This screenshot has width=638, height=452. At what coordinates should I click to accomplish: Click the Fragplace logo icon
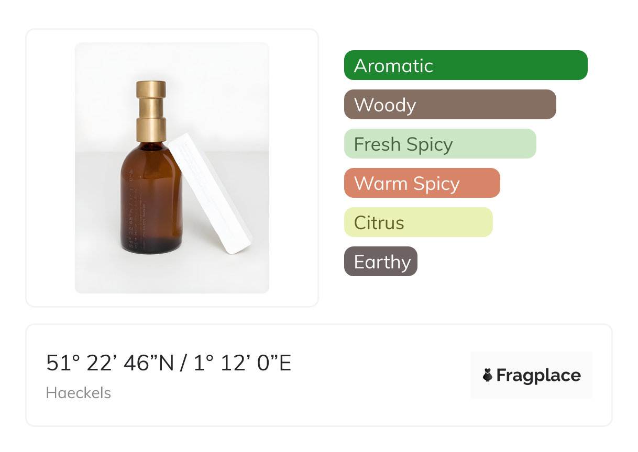[x=488, y=375]
